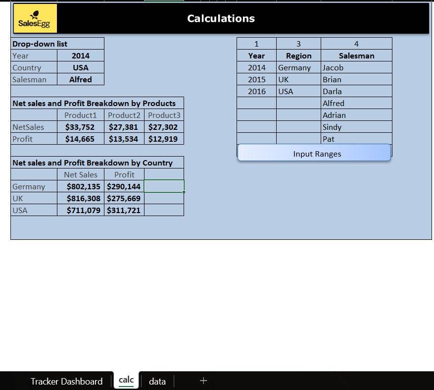
Task: Click the 2016 cell in Year column
Action: coord(256,92)
